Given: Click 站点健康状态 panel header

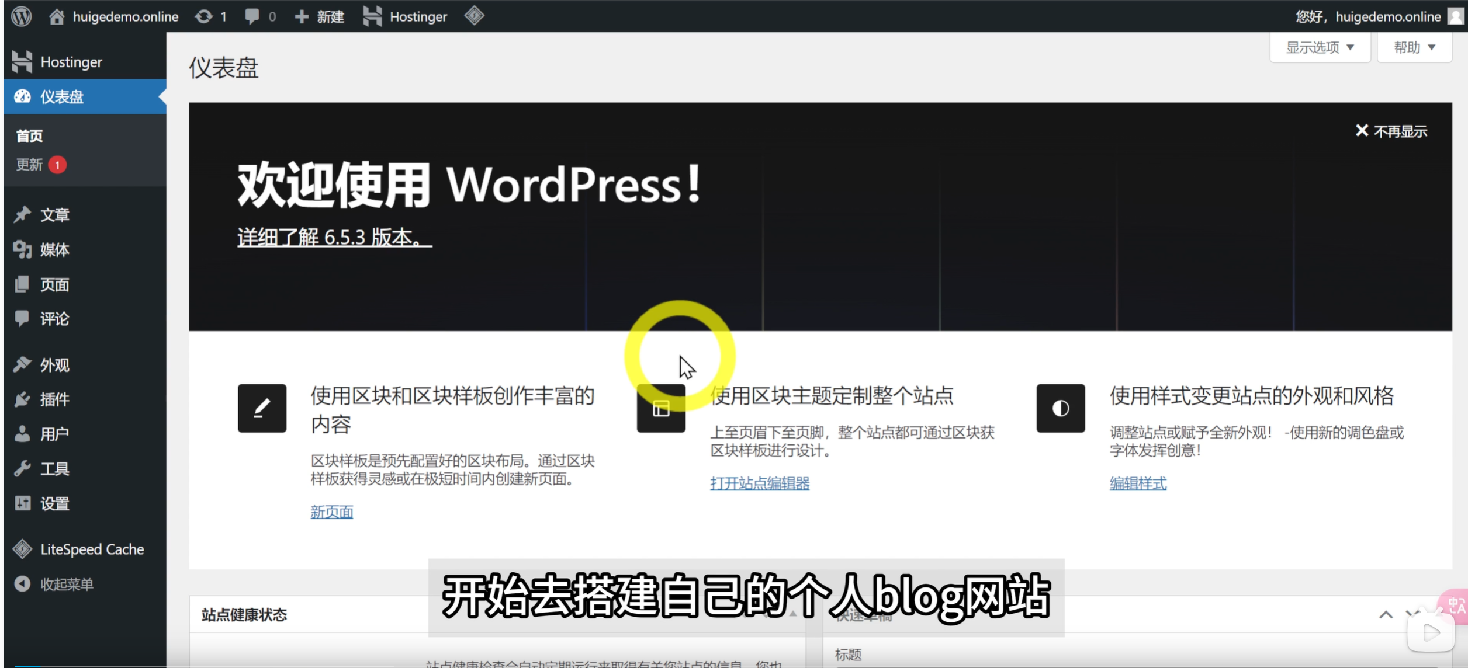Looking at the screenshot, I should click(244, 615).
